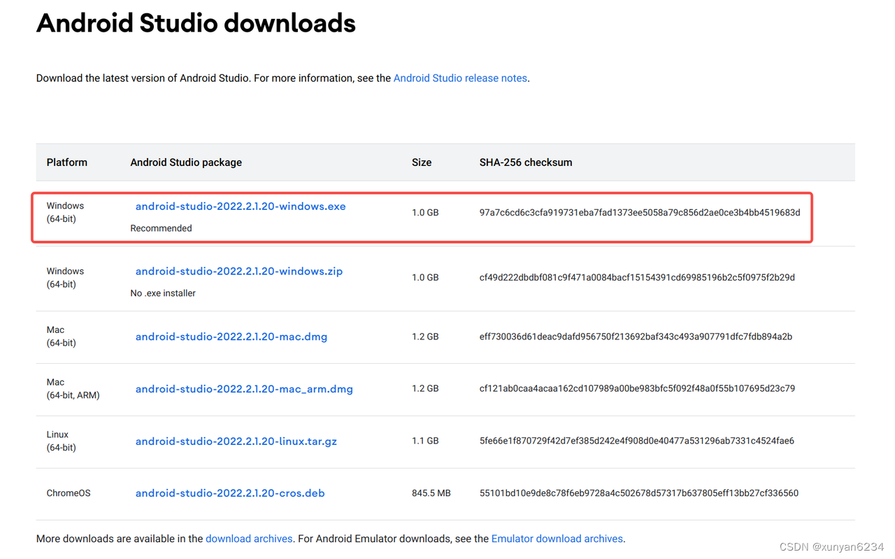
Task: Select the checksum starting with 55101bd10e9d
Action: pyautogui.click(x=639, y=493)
